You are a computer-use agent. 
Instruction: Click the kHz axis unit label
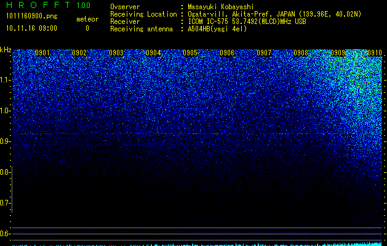6,50
